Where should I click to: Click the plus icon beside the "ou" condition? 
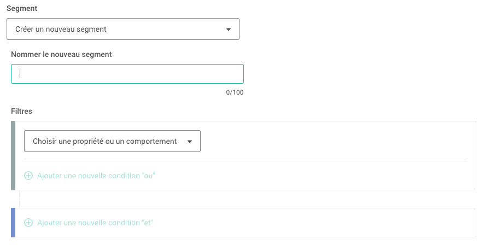(x=28, y=176)
